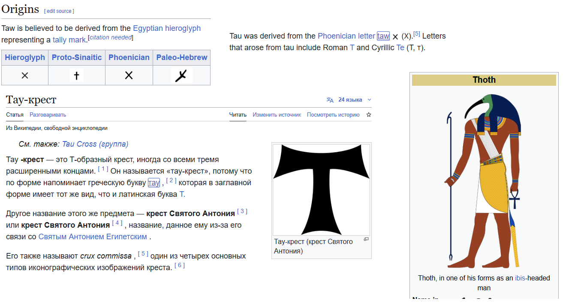
Task: Click the highlighted taw link
Action: coord(383,36)
